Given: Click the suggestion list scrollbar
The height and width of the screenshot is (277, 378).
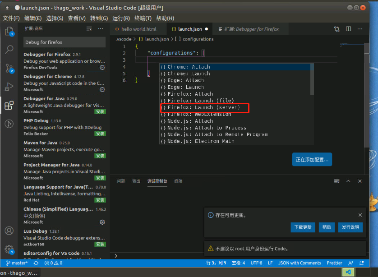Looking at the screenshot, I should [x=312, y=79].
